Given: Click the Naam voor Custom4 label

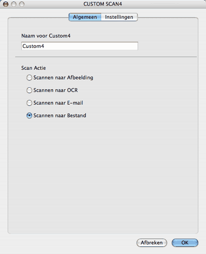Looking at the screenshot, I should pyautogui.click(x=46, y=36).
